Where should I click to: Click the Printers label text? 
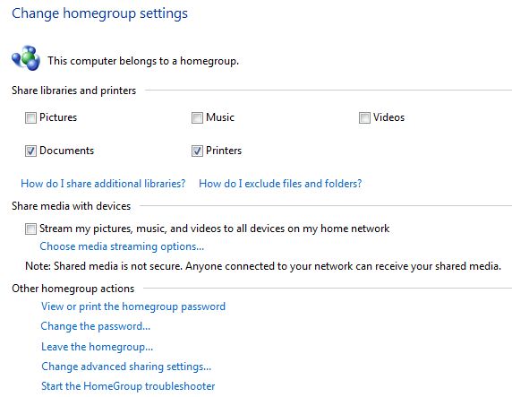point(224,151)
